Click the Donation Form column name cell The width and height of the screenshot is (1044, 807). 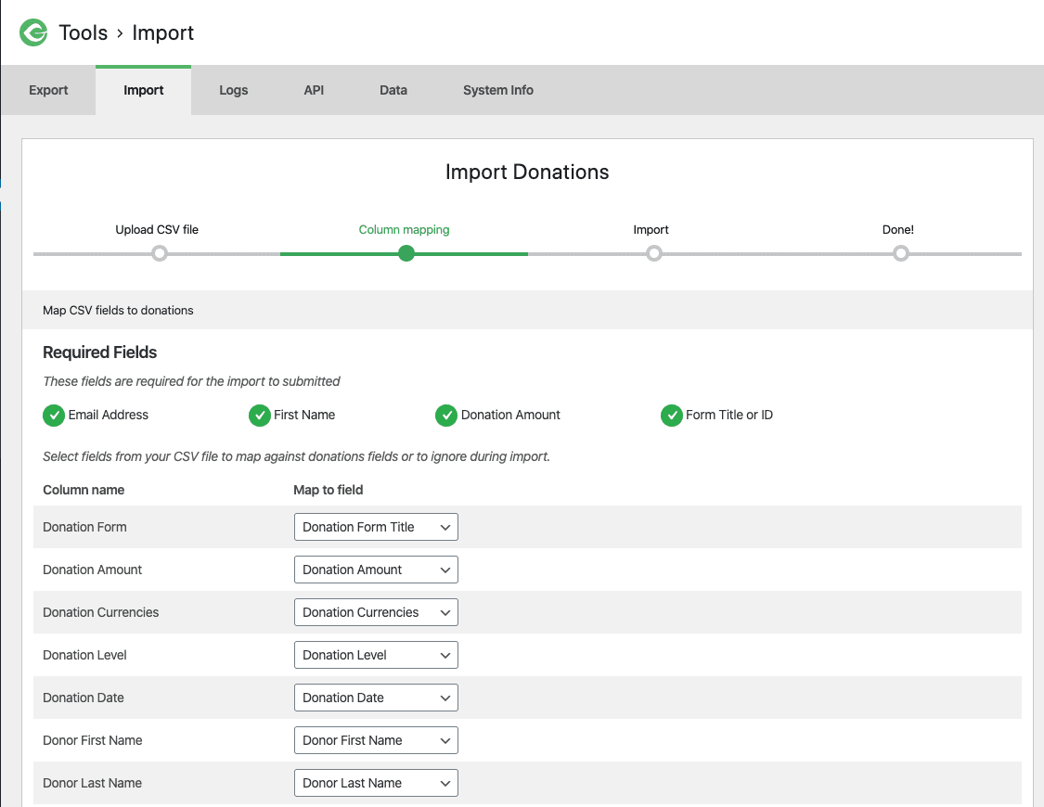(x=84, y=527)
